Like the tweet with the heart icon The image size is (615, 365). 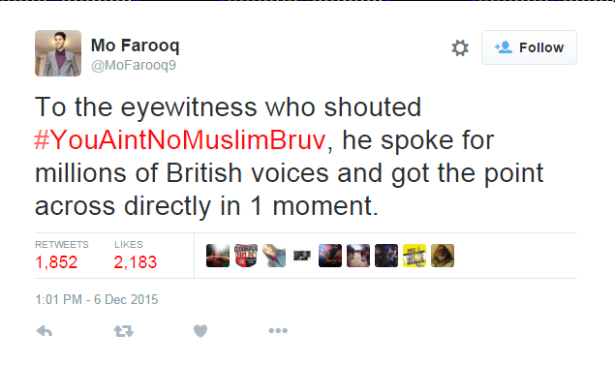200,331
